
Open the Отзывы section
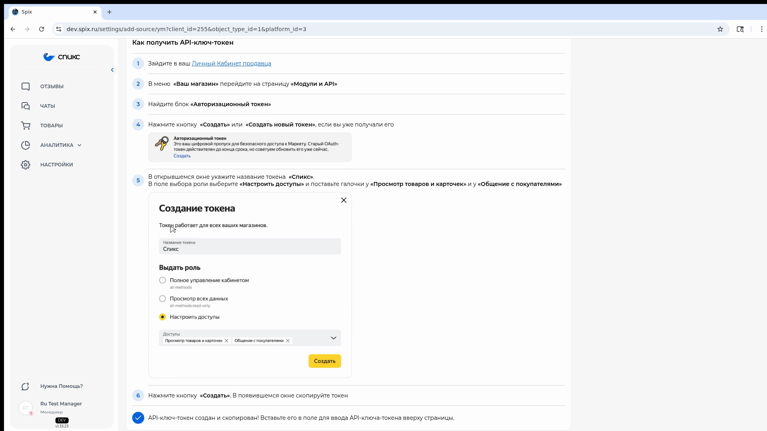(x=52, y=87)
